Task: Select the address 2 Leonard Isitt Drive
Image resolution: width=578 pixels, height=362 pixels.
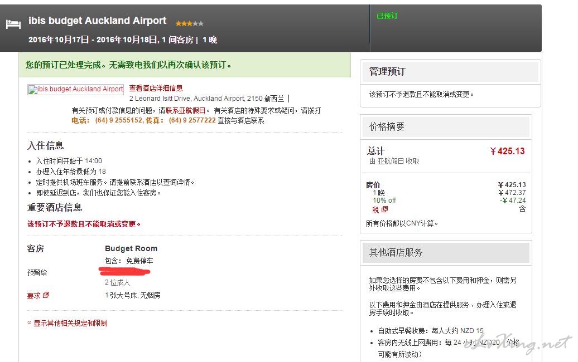Action: 160,99
